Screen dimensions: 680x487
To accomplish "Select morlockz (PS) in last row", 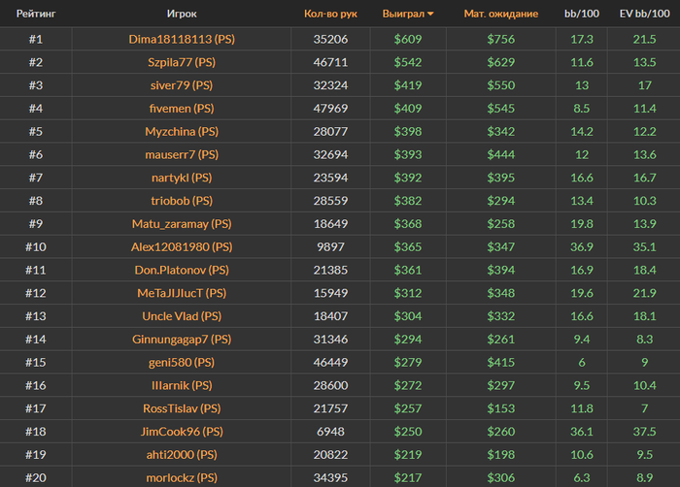I will [x=182, y=478].
